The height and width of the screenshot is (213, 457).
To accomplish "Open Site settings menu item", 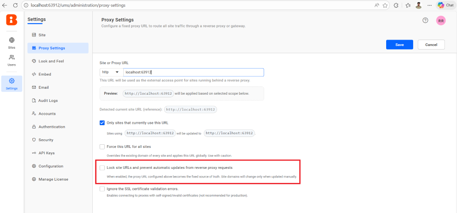I will 58,35.
